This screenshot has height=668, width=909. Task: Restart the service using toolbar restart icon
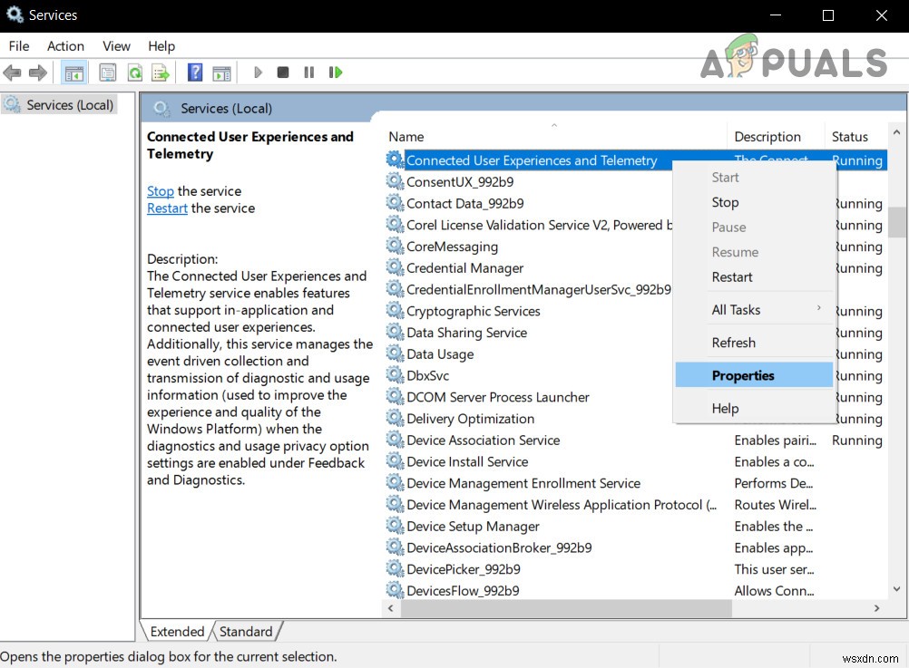335,72
